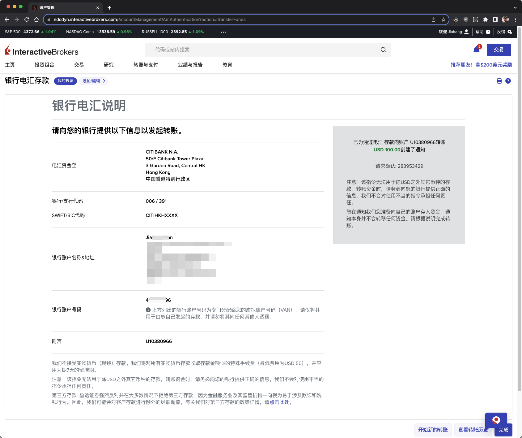Select the 我的投资 tag
Viewport: 522px width, 438px height.
coord(66,81)
